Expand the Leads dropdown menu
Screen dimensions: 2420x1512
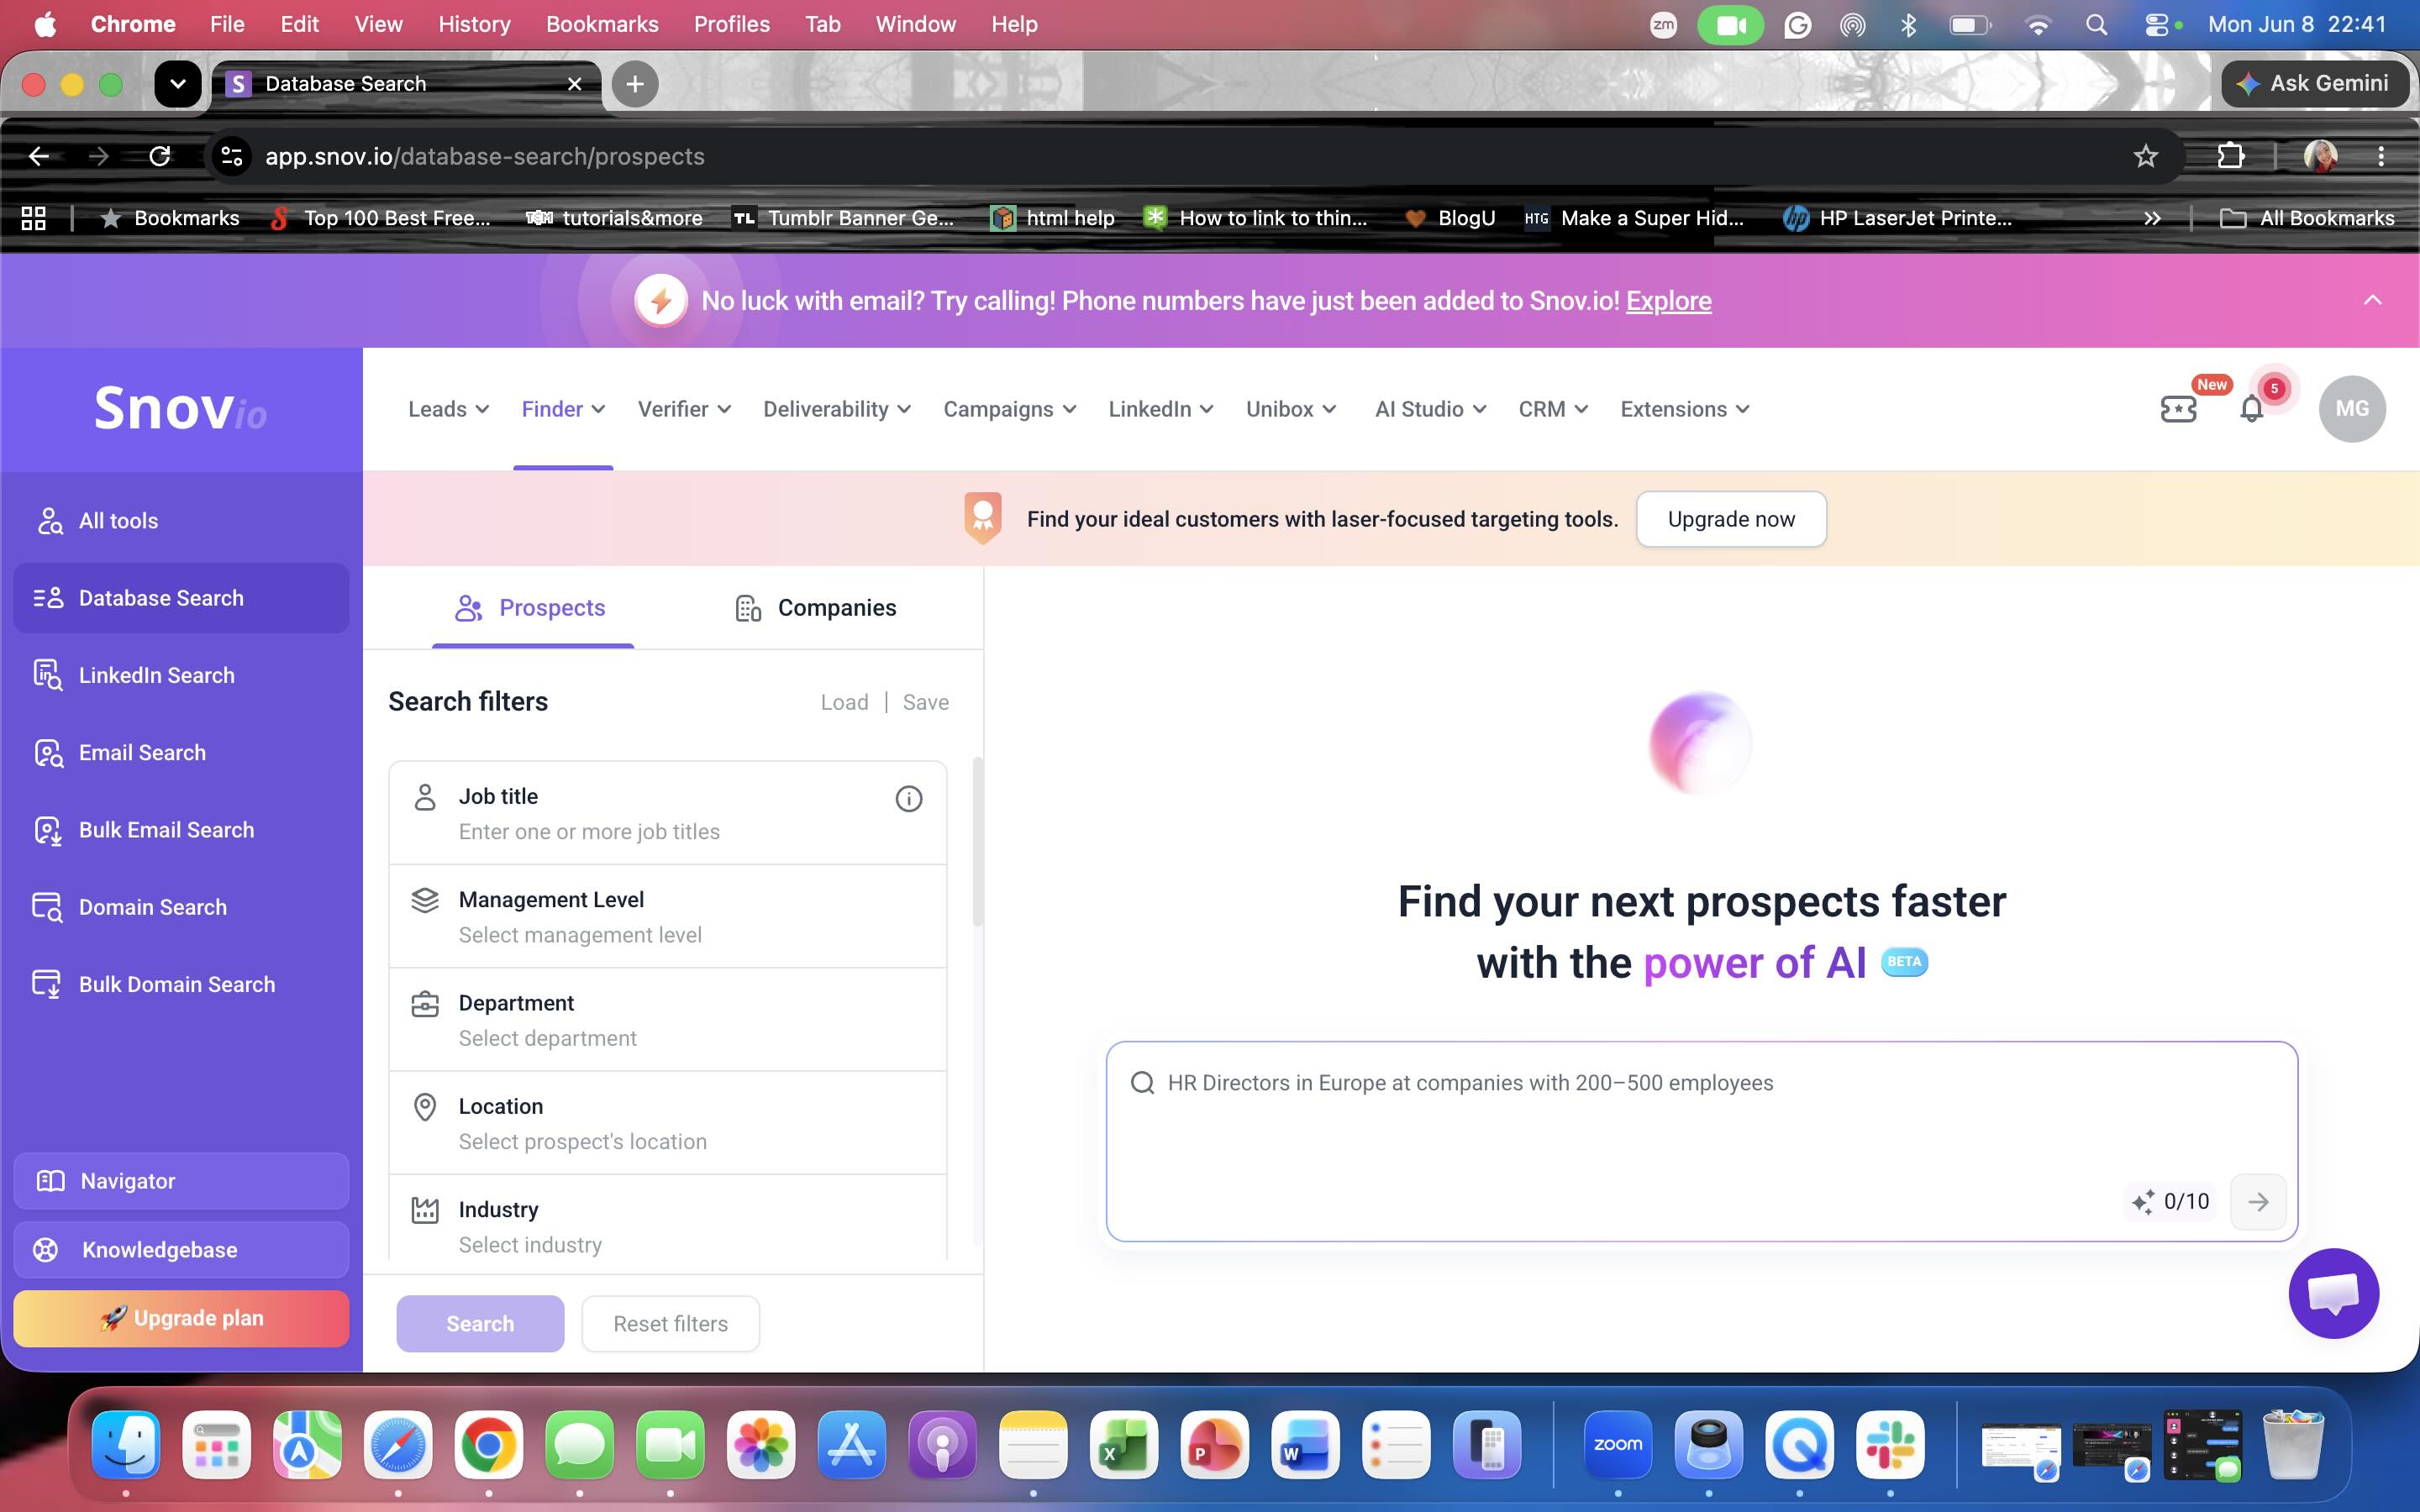coord(448,409)
